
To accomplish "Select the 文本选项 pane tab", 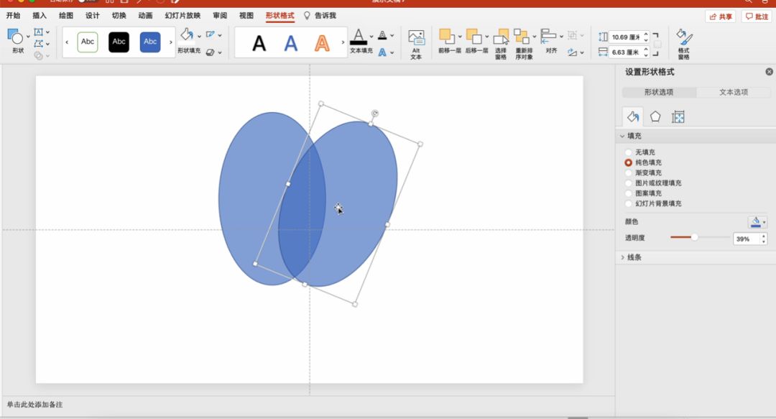I will pos(734,92).
